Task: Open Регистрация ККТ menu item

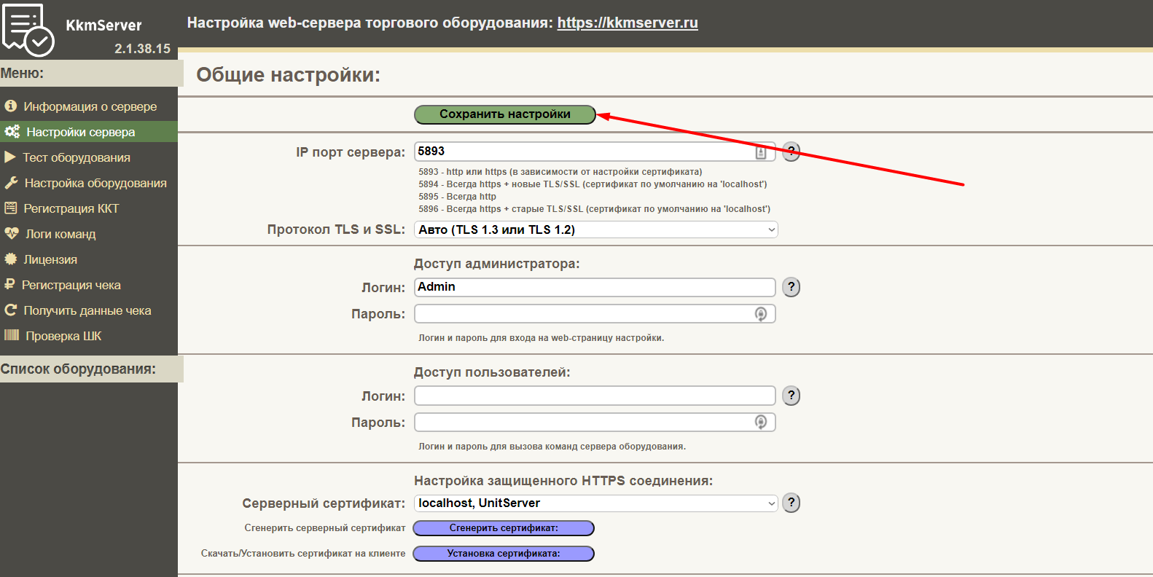Action: (89, 208)
